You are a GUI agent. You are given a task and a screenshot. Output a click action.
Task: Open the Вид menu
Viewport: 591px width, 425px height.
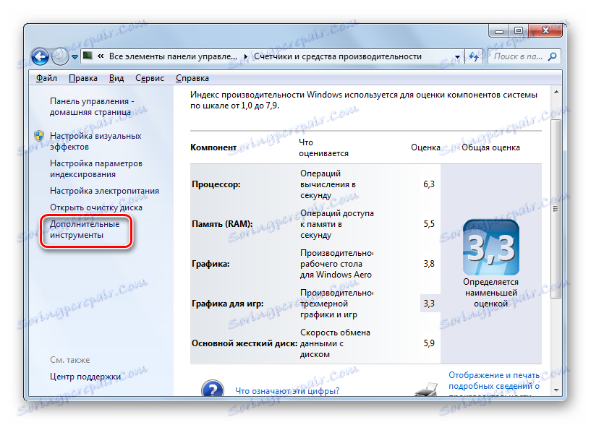(116, 78)
